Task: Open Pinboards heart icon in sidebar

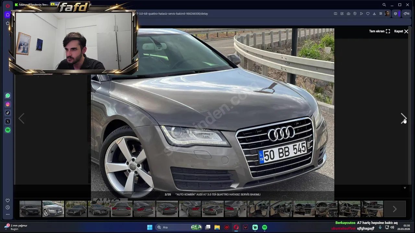Action: click(x=8, y=200)
